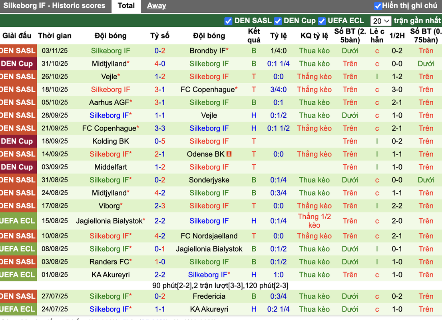Click the date 14/09/25
This screenshot has width=442, height=320.
[55, 154]
